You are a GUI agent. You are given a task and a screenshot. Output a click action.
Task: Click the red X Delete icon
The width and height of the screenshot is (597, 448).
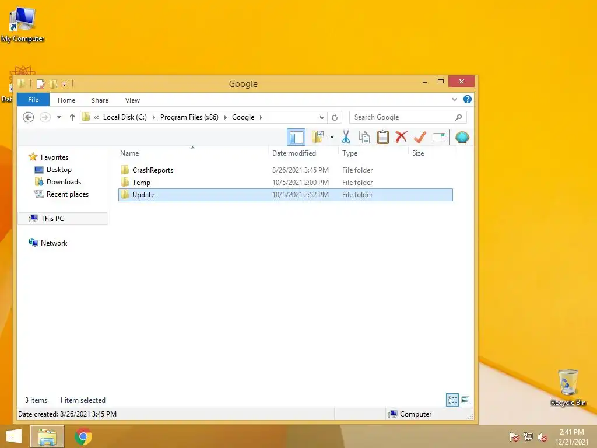401,137
